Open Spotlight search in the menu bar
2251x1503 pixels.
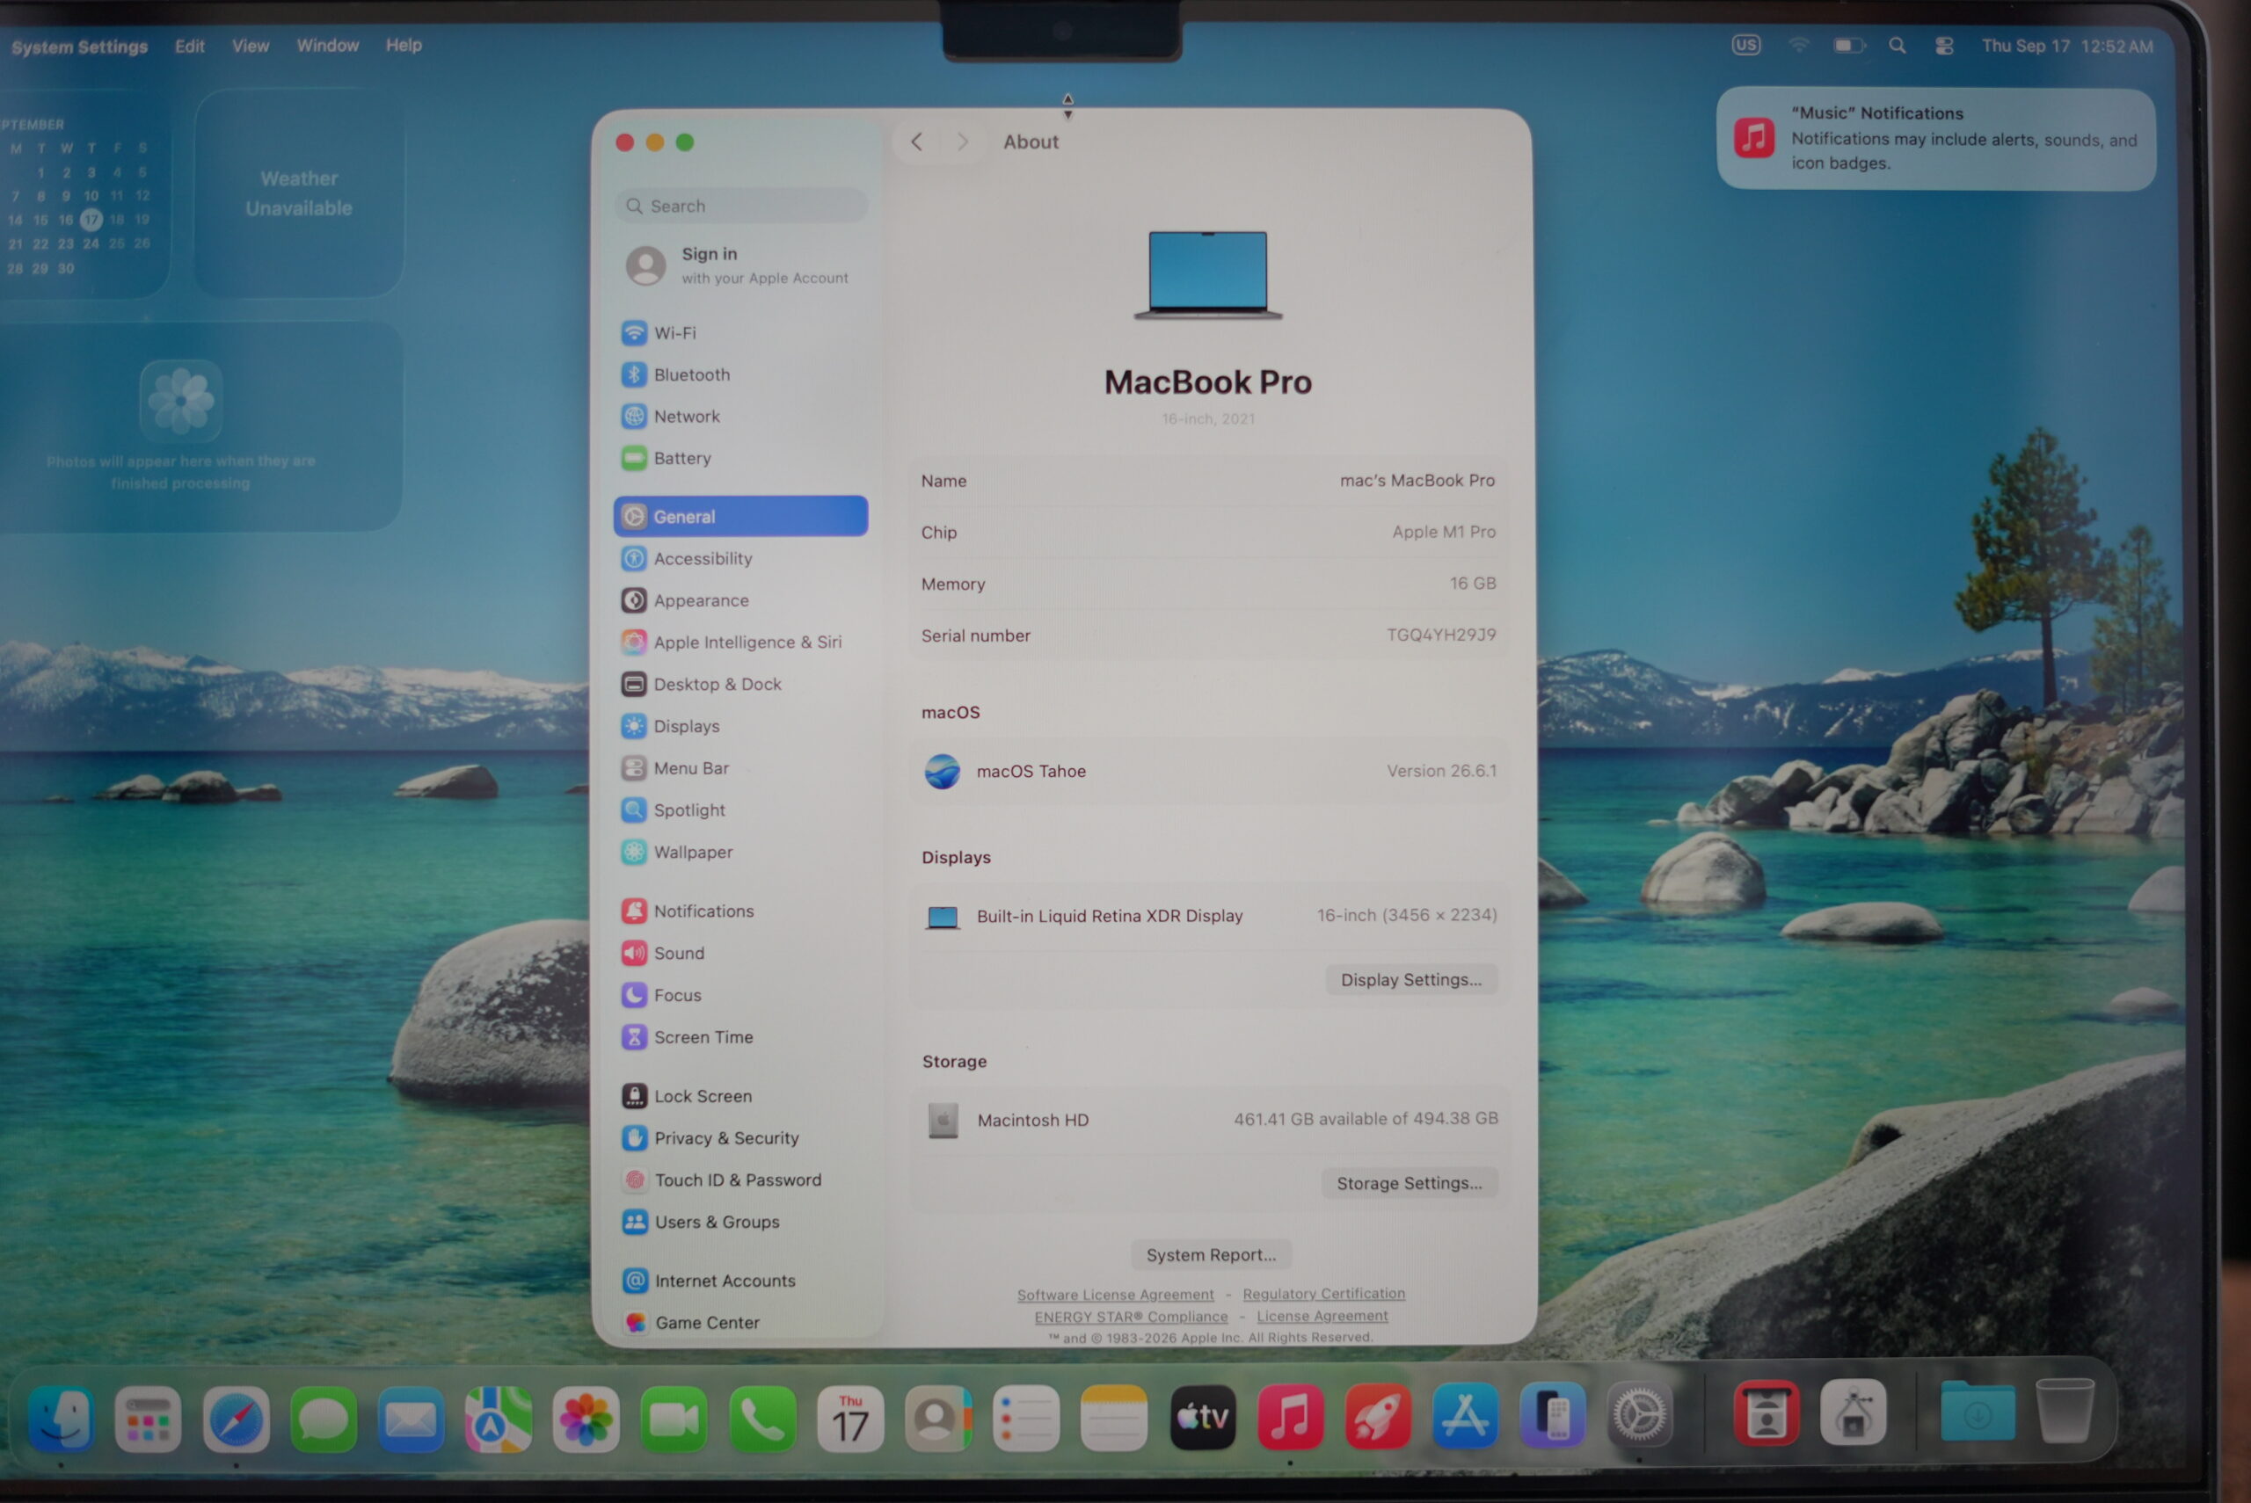coord(1898,46)
